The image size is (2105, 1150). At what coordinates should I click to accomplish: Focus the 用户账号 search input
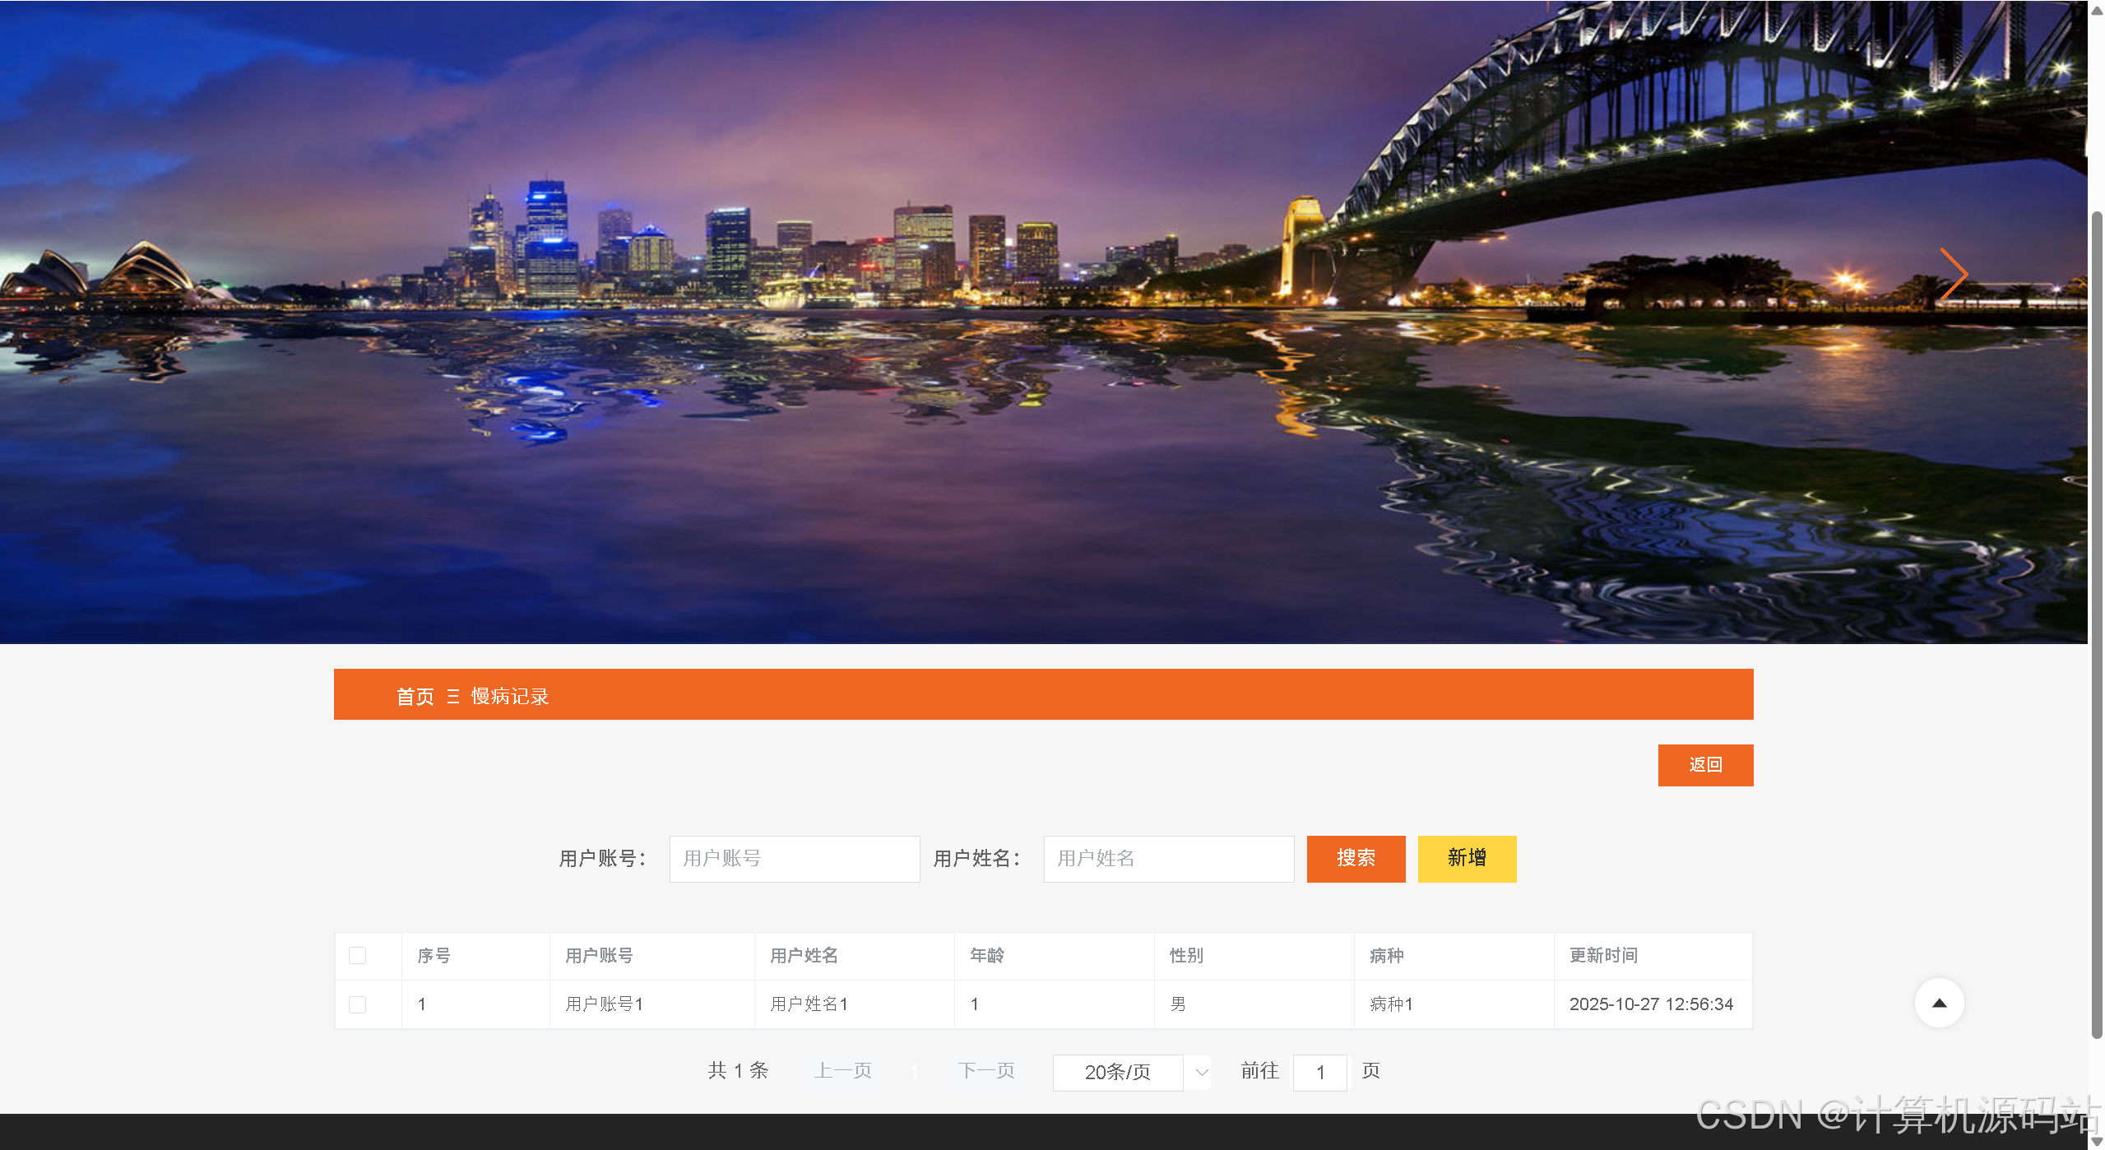[795, 859]
